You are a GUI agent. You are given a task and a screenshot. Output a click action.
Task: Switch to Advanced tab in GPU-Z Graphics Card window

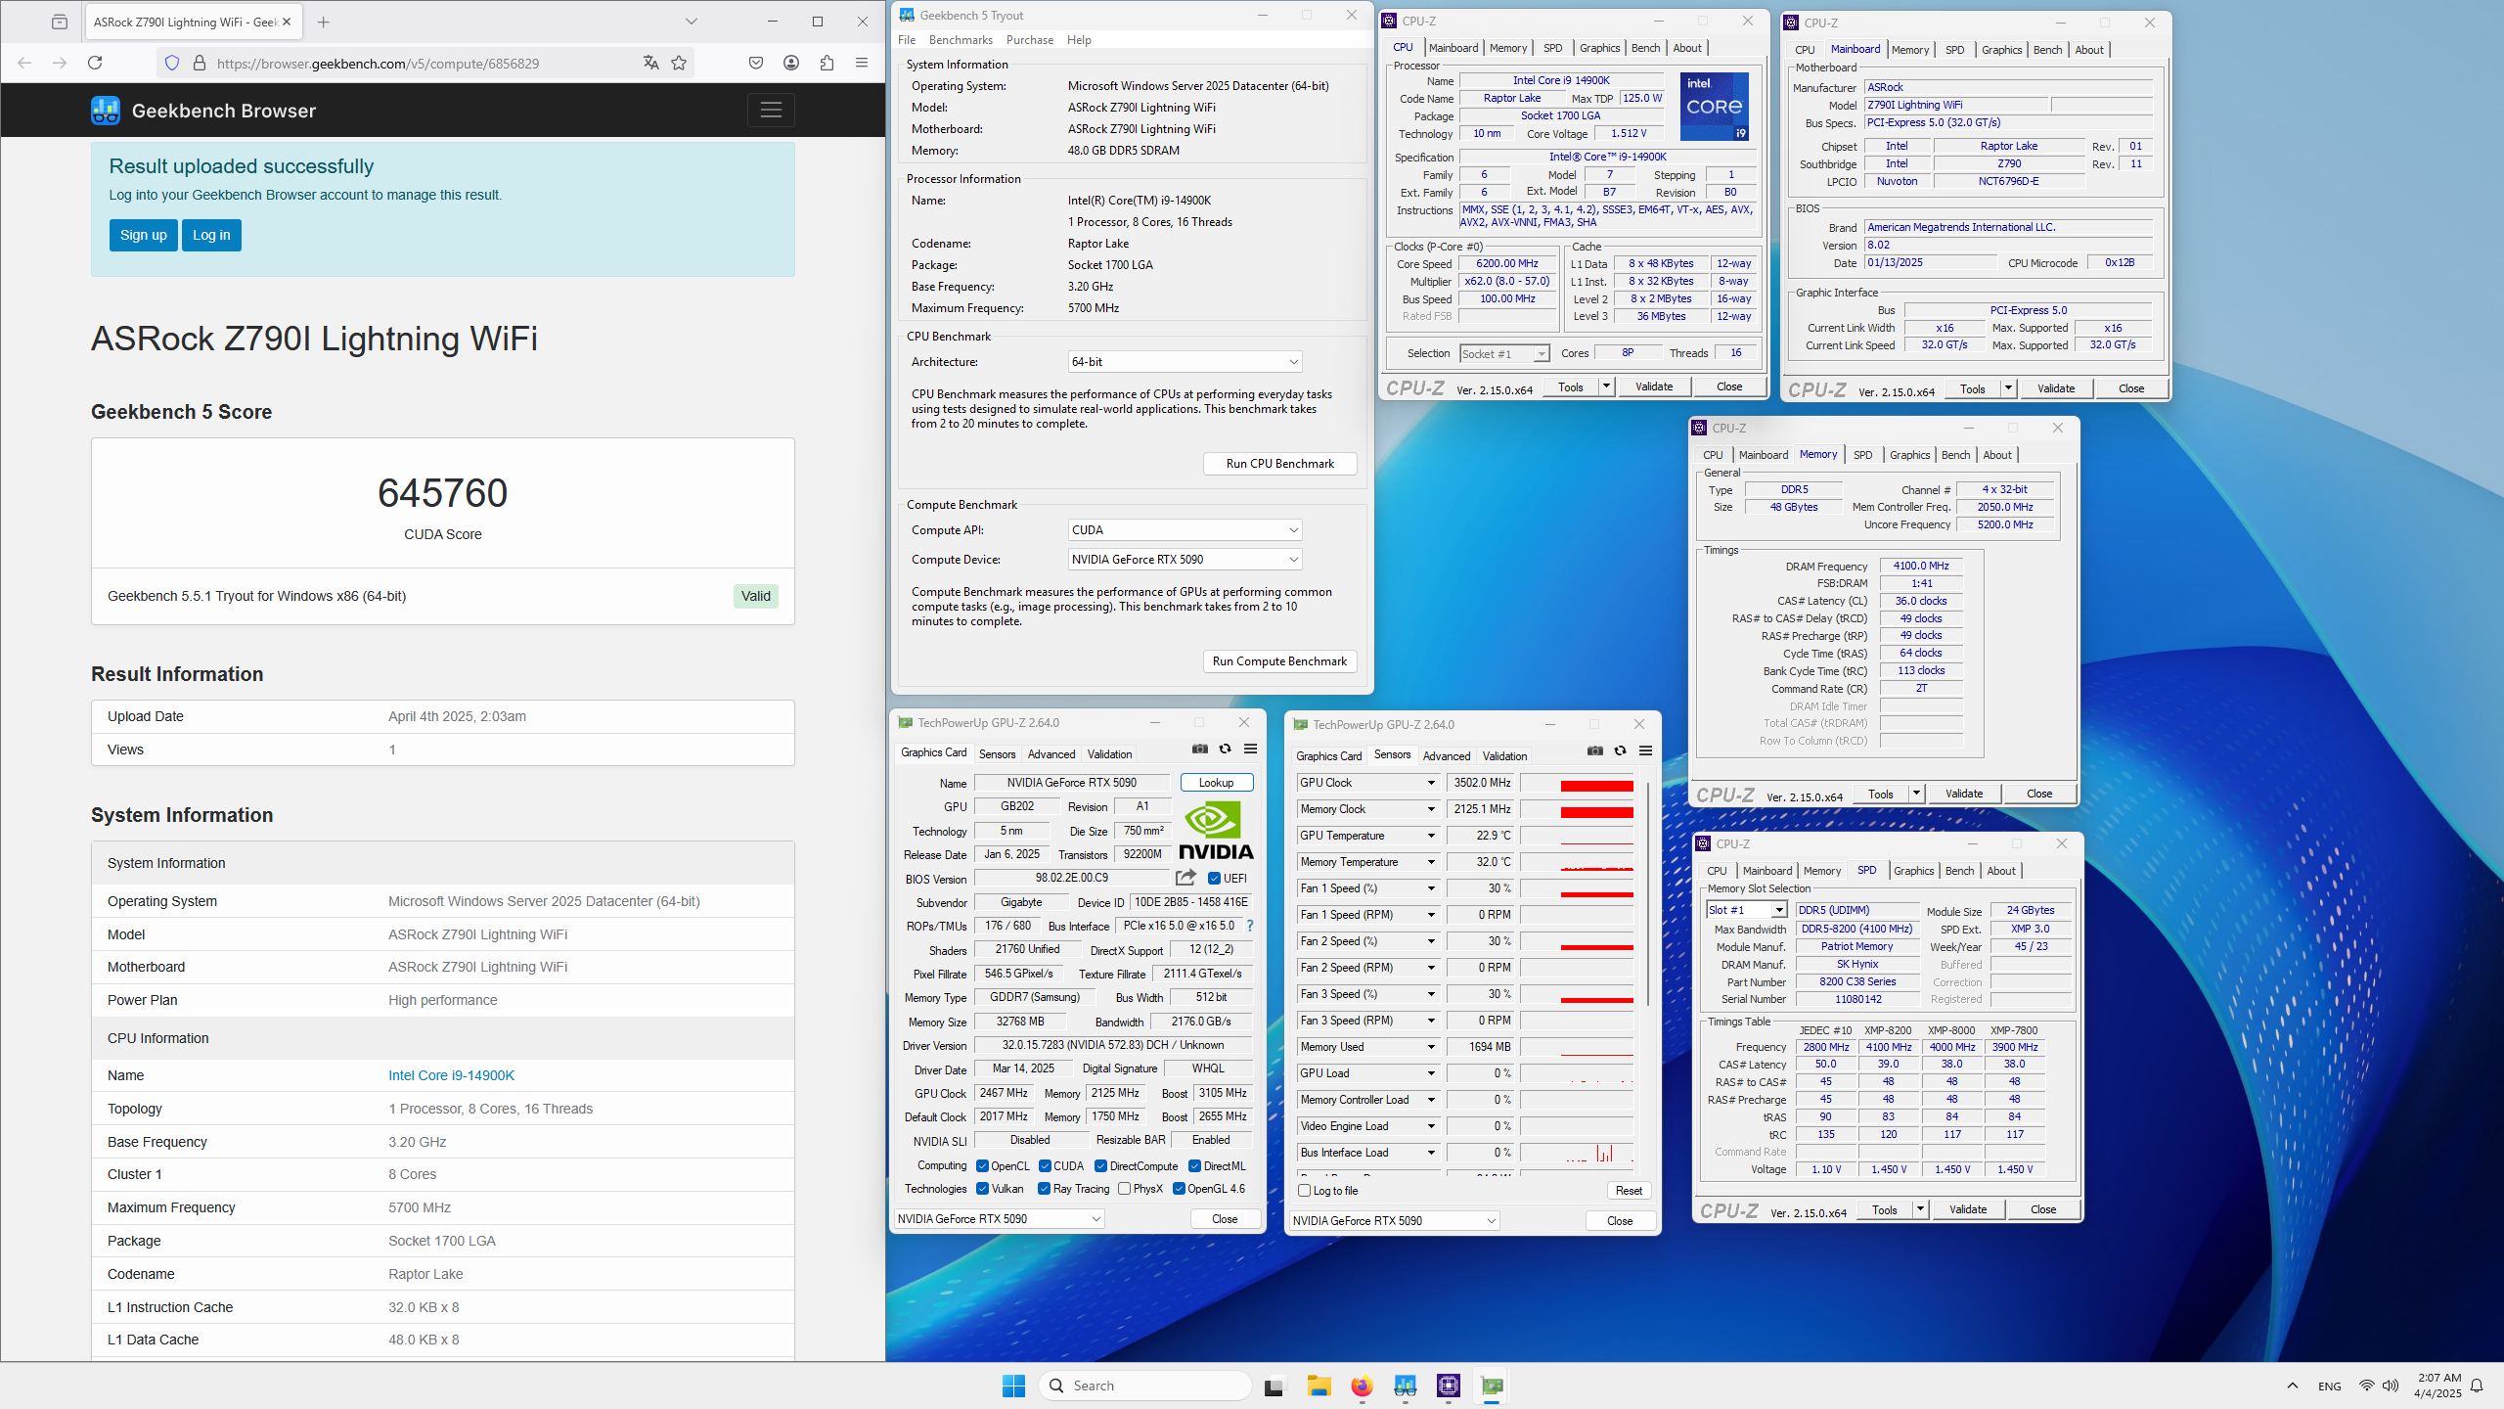(1051, 753)
